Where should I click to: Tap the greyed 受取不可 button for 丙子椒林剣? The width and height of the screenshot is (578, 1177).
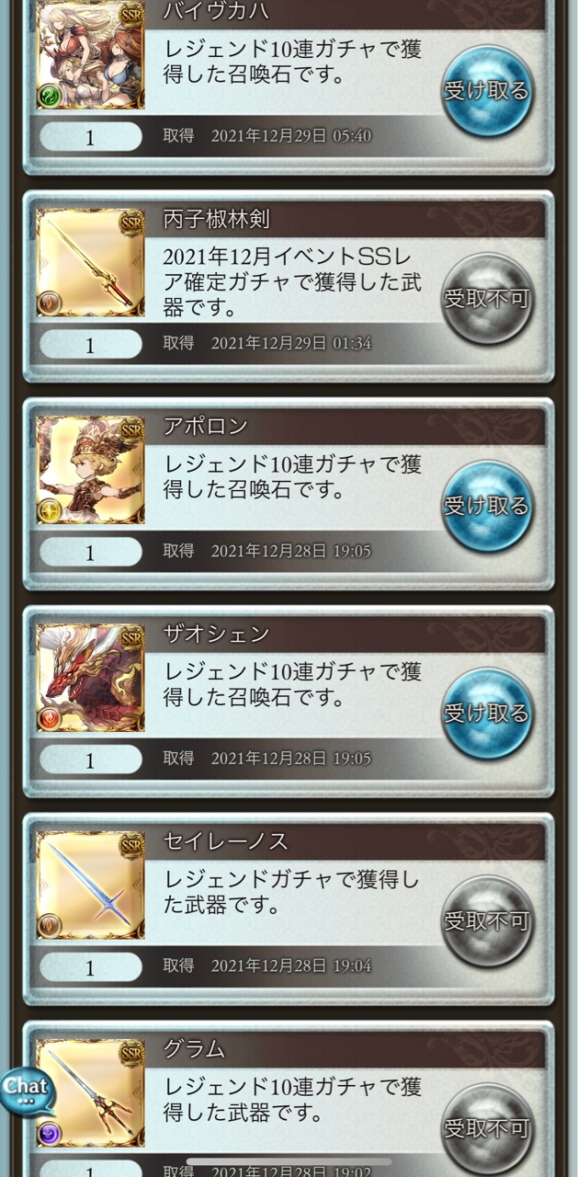point(487,299)
